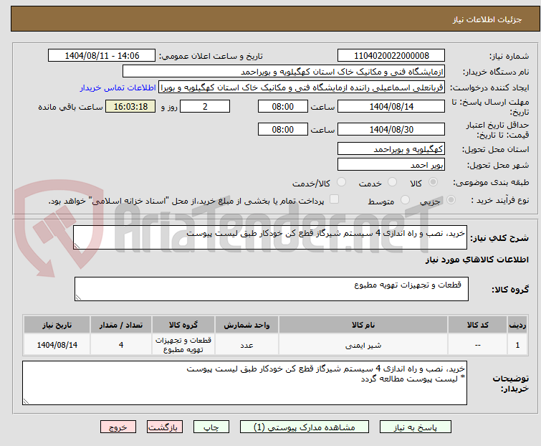Click the نوع فرآیند خرید label
This screenshot has height=446, width=541.
(500, 200)
